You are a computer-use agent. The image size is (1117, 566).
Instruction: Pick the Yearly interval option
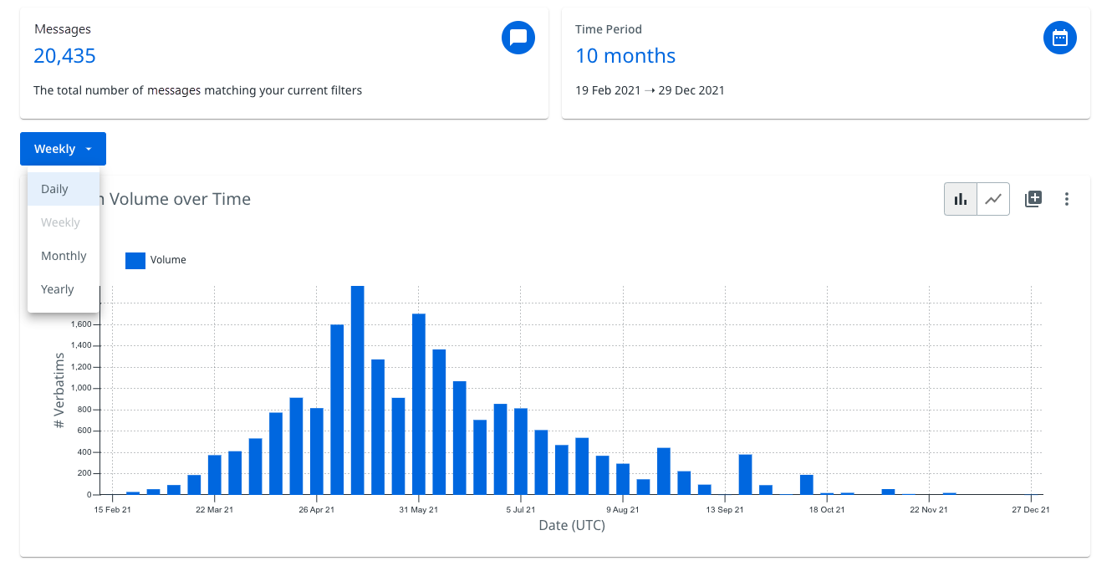pyautogui.click(x=58, y=289)
